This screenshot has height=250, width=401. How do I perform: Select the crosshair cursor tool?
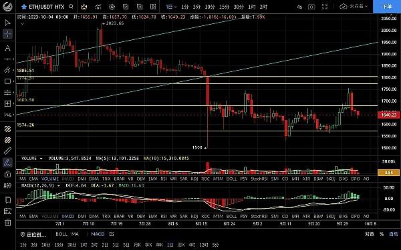[7, 34]
